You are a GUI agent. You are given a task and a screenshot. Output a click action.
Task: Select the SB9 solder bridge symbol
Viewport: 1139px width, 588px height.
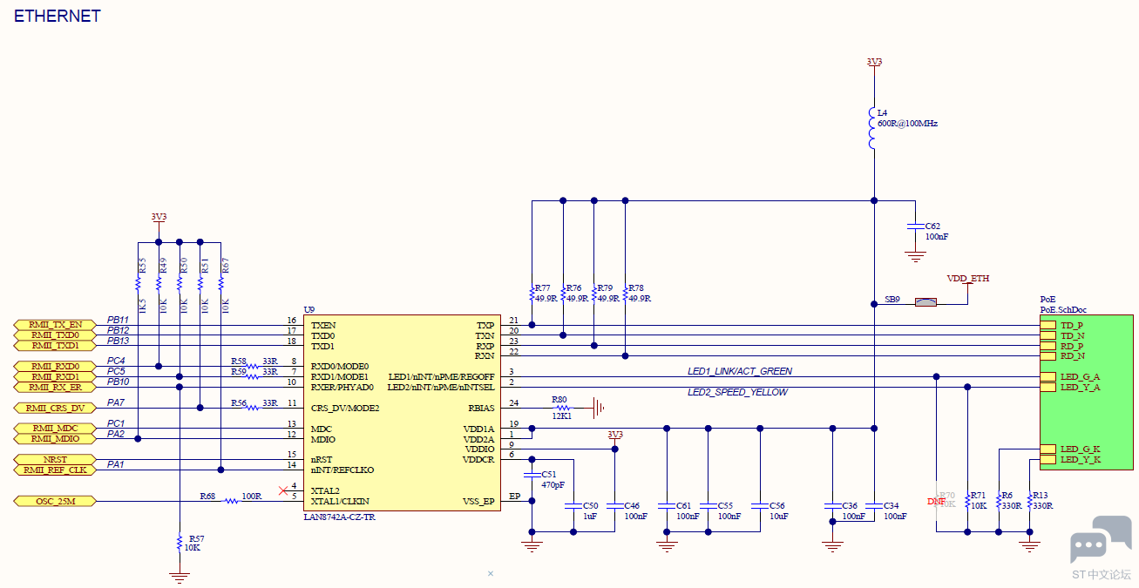click(x=925, y=303)
